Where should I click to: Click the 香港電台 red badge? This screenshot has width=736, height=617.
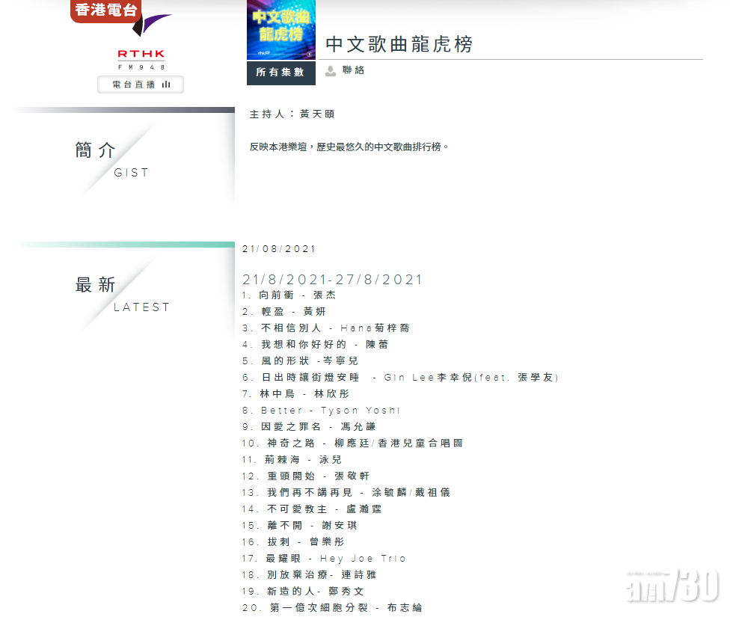(x=105, y=10)
